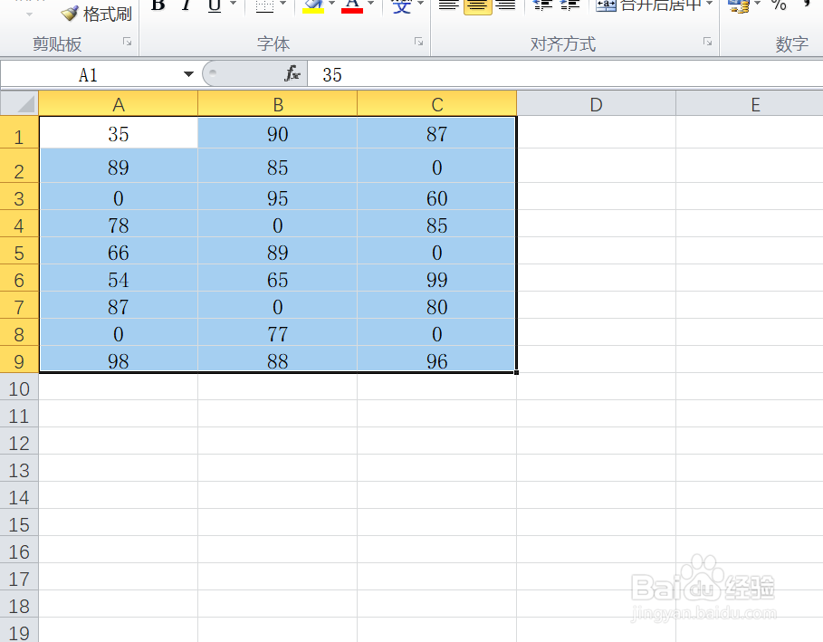The height and width of the screenshot is (642, 823).
Task: Click cell C2 containing 0
Action: click(x=436, y=167)
